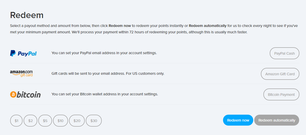Select the $30 amount option

(x=94, y=121)
